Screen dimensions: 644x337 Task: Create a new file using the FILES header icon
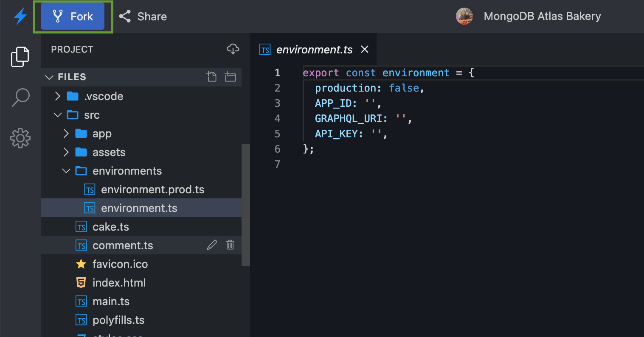point(211,77)
